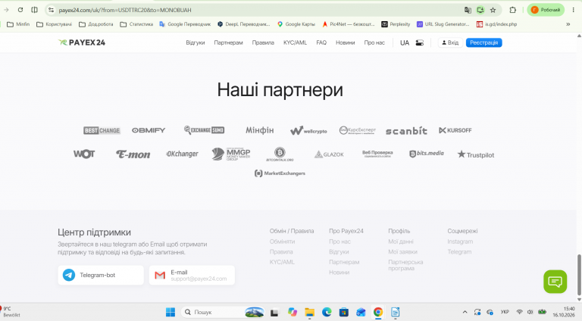Screen dimensions: 582x321
Task: Click the Веб Проверка partner logo
Action: (377, 154)
